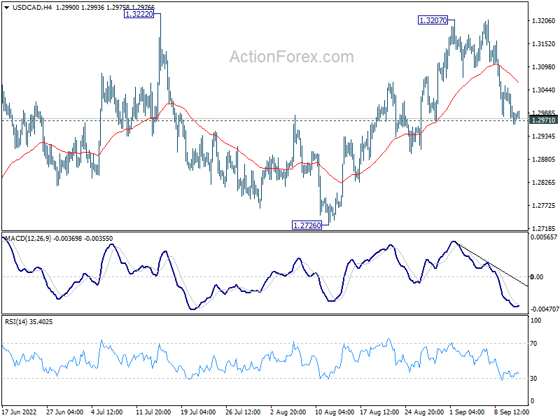Screen dimensions: 560x420
Task: Click the MACD scale value -0.004707
Action: 545,309
